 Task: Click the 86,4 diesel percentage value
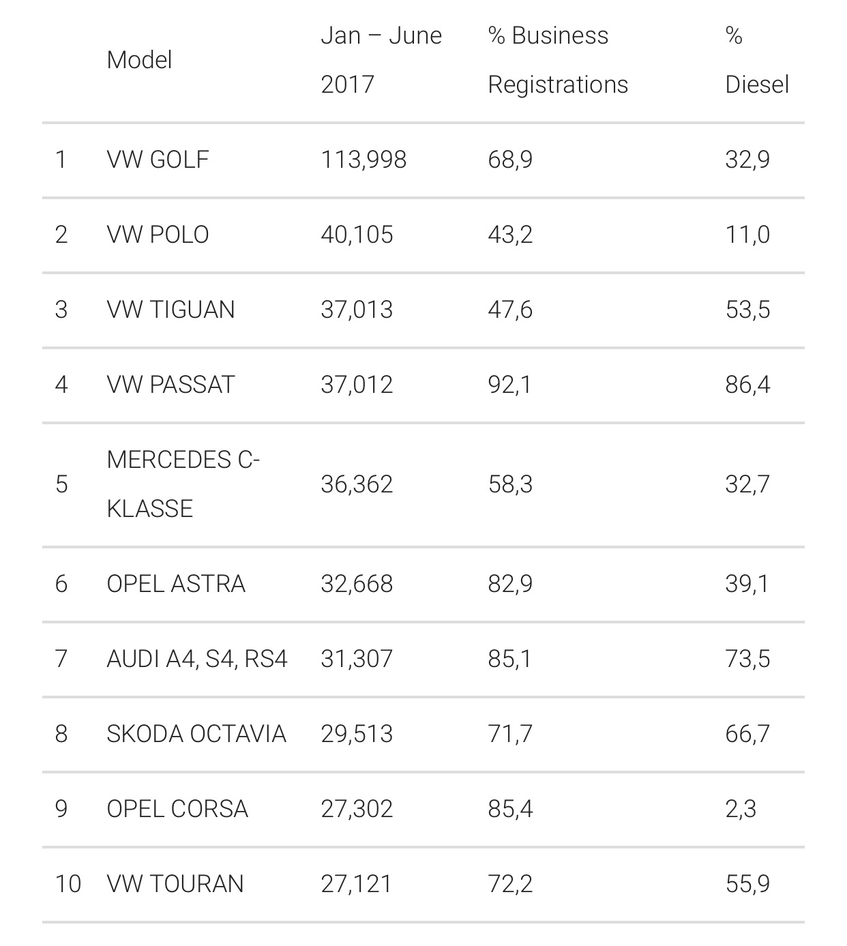click(x=747, y=385)
